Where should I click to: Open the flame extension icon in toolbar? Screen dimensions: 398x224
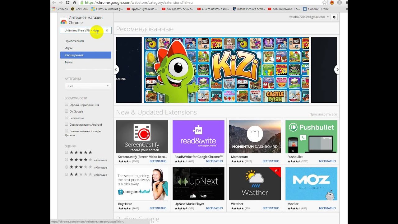(x=332, y=2)
